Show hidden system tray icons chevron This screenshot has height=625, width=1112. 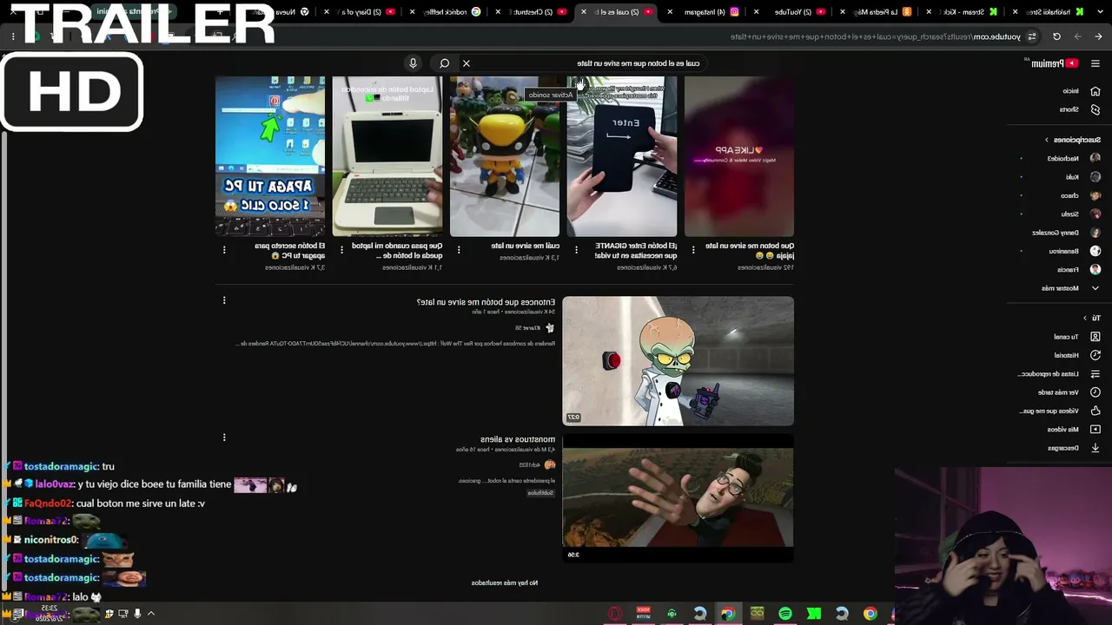[151, 614]
